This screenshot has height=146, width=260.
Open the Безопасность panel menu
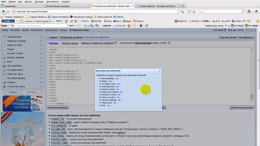52,30
